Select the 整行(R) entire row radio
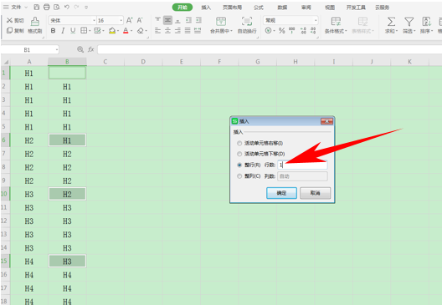Viewport: 442px width, 305px height. pyautogui.click(x=239, y=165)
